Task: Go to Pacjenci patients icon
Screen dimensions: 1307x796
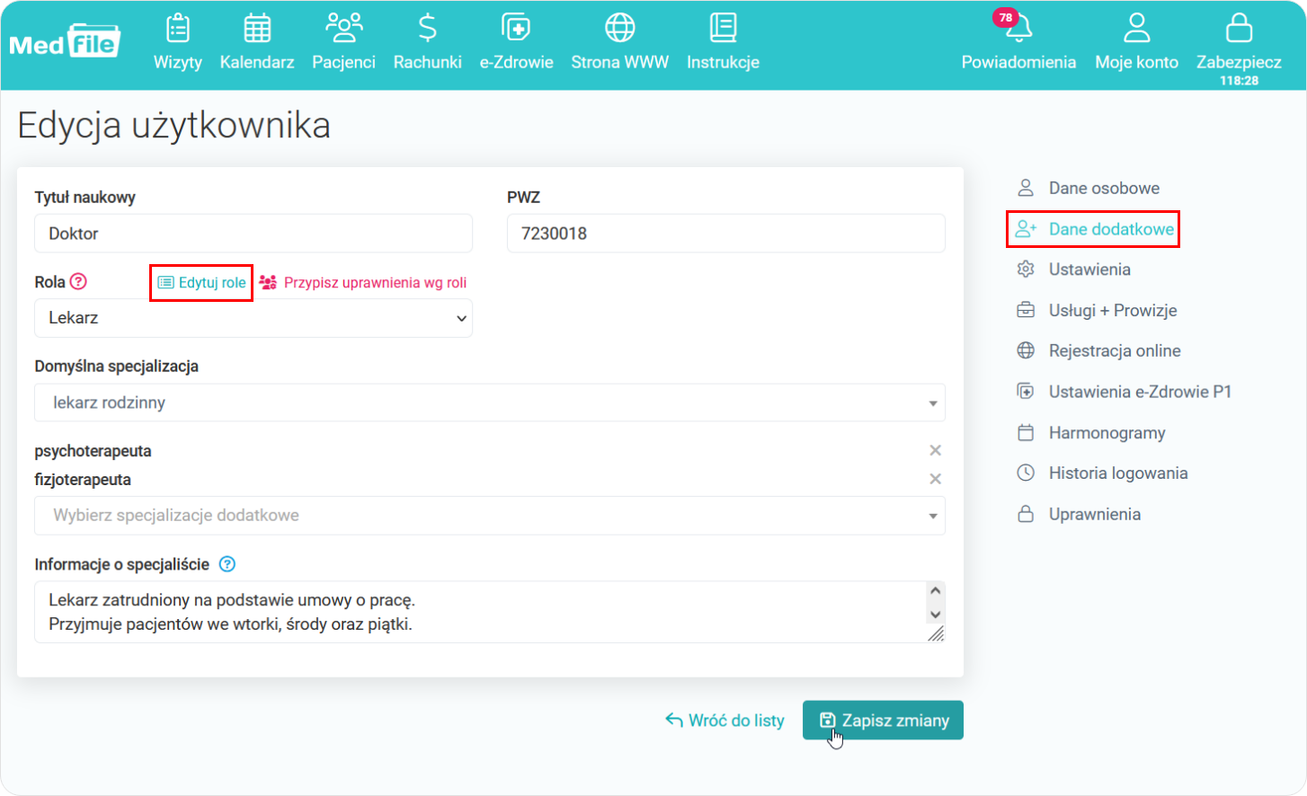Action: (343, 29)
